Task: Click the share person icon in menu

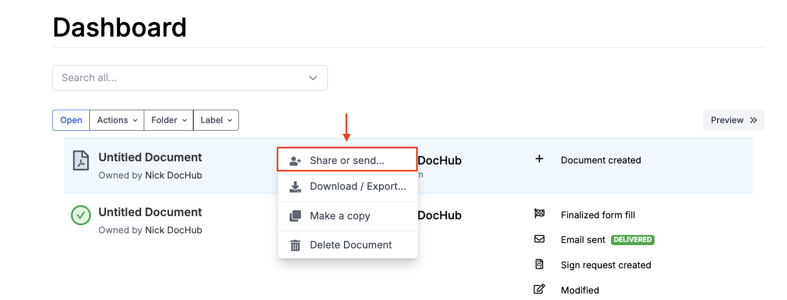Action: coord(295,161)
